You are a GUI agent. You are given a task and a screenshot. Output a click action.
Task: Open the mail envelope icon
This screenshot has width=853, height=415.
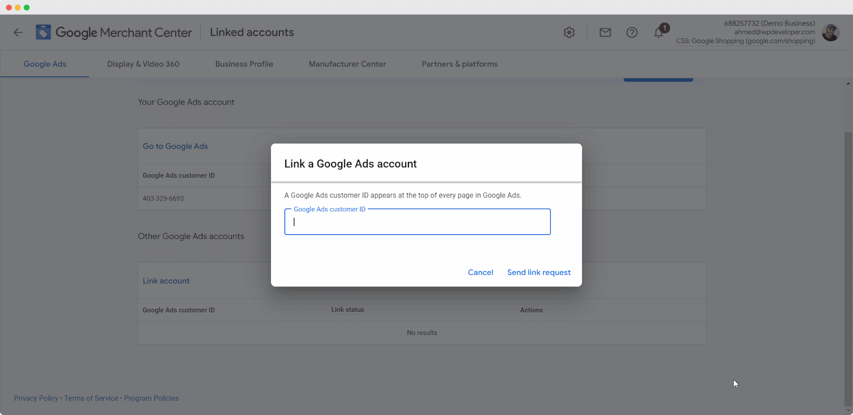(605, 33)
